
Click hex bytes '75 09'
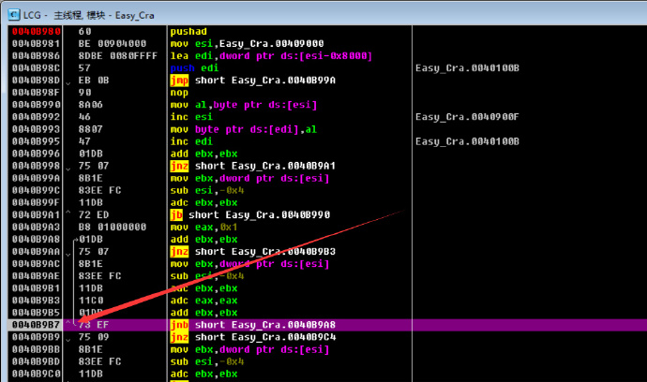click(x=94, y=337)
